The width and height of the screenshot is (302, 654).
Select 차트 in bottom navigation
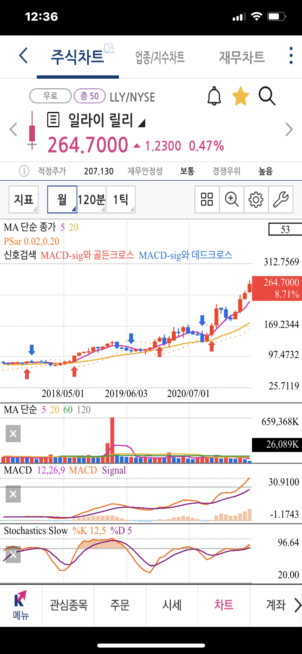[224, 605]
